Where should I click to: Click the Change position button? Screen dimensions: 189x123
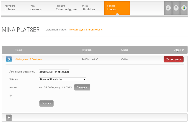[82, 87]
